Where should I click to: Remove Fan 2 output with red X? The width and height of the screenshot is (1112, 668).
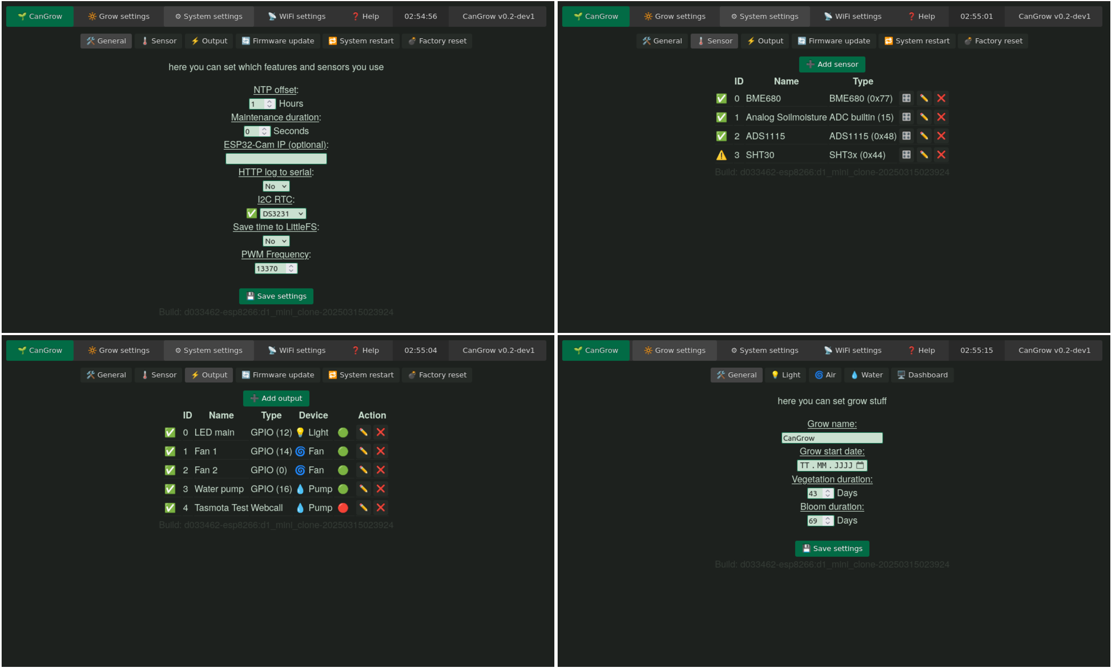381,470
